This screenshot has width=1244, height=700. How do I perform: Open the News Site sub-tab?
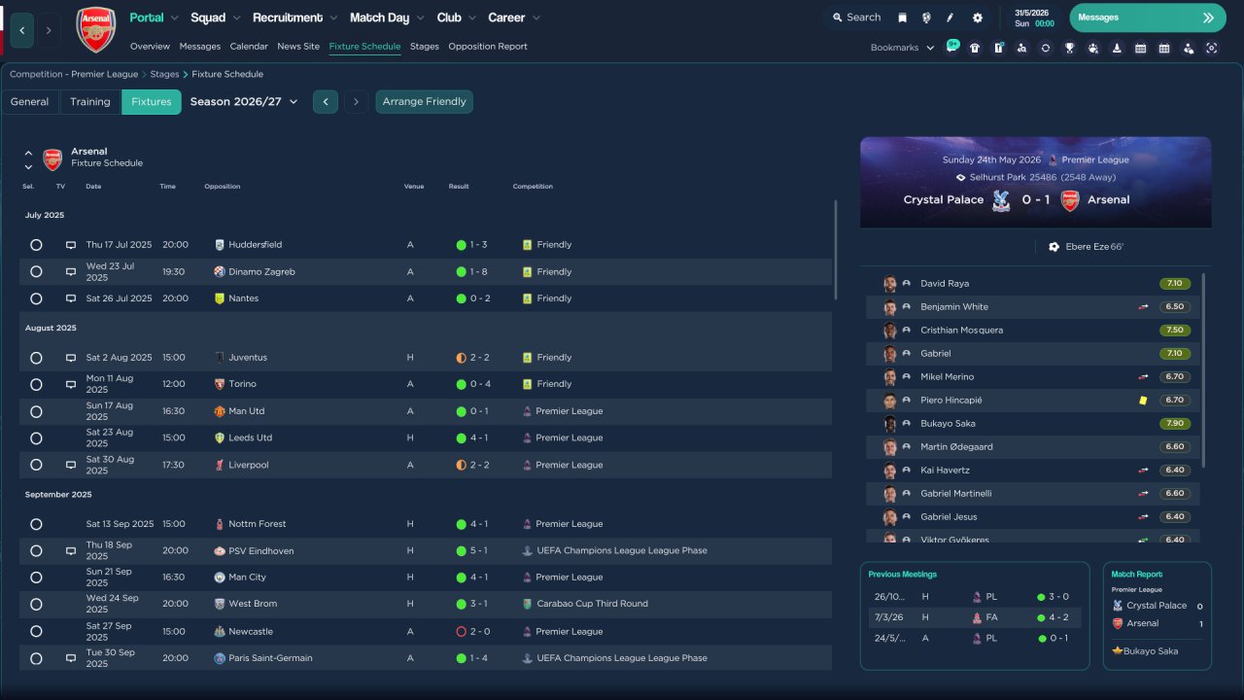tap(298, 47)
